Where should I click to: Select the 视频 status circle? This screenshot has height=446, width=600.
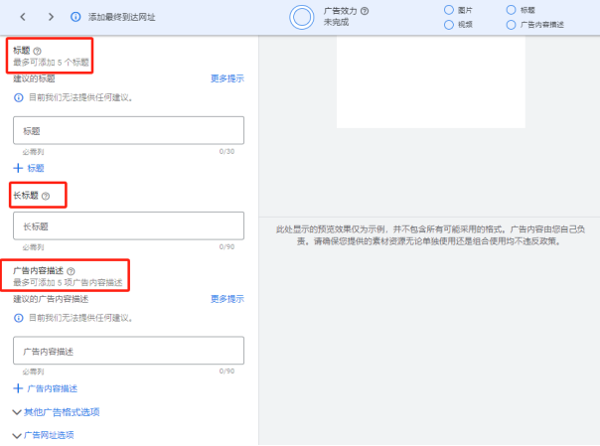tap(449, 25)
